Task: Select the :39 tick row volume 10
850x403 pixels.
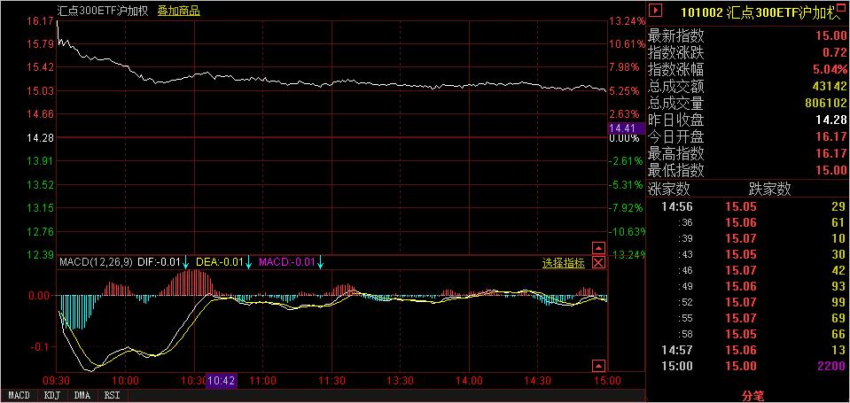Action: click(838, 238)
